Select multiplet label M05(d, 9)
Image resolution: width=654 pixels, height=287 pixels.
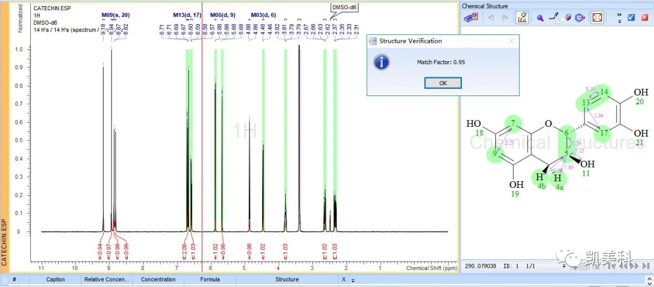223,15
